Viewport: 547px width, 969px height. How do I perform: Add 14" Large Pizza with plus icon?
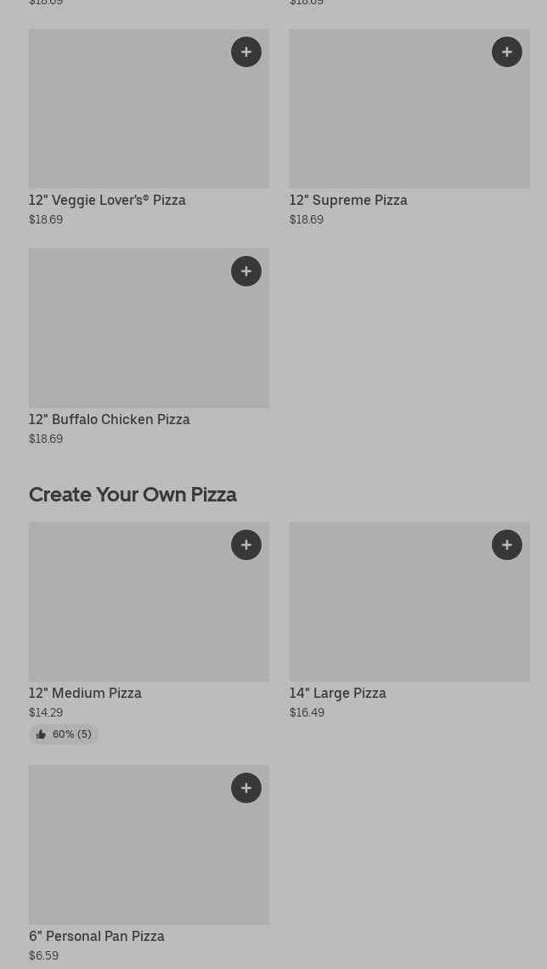click(x=507, y=545)
